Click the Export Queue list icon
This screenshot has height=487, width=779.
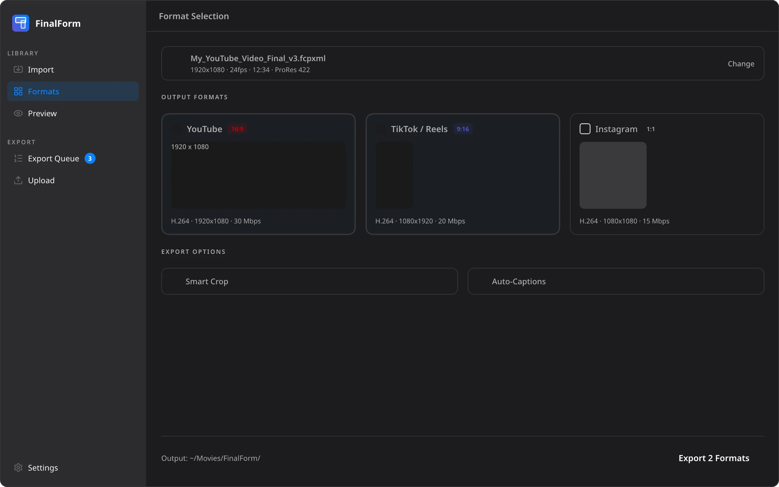click(18, 159)
